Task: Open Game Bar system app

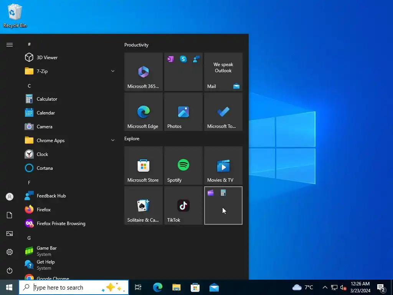Action: [70, 251]
